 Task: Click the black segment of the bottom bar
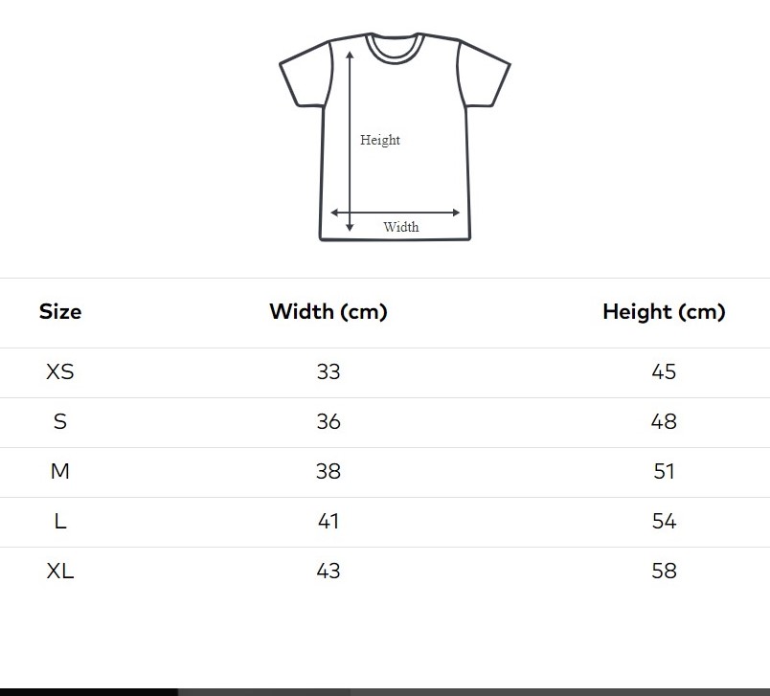88,691
